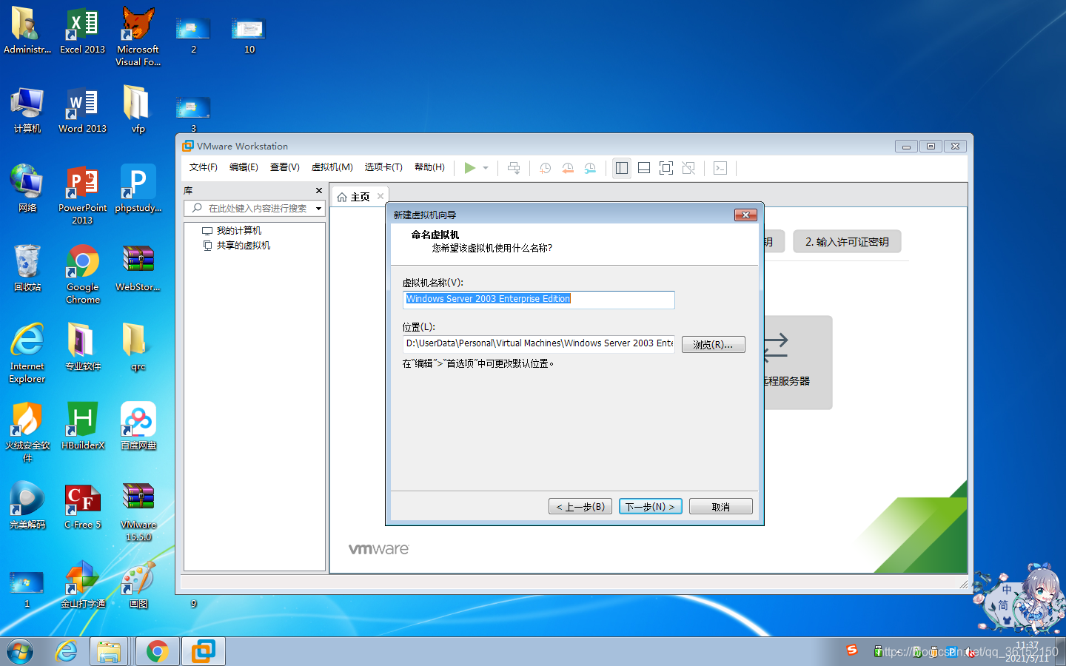Click the remote server connection tile

[797, 363]
